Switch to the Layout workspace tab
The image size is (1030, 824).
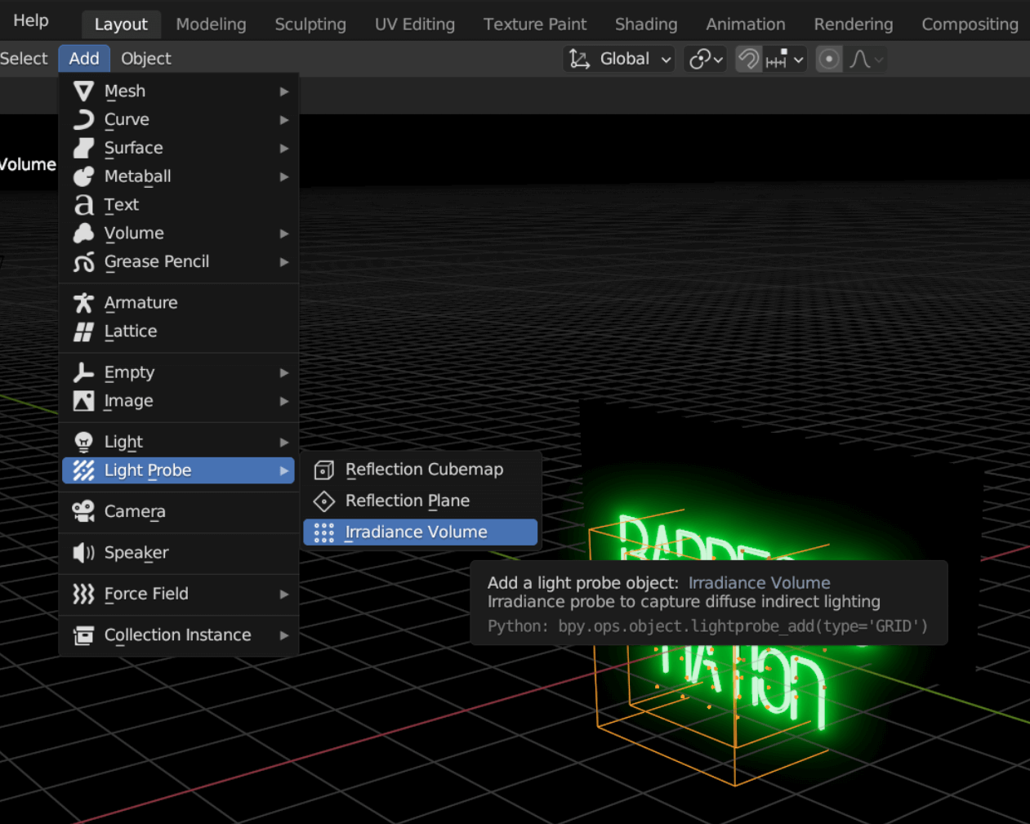tap(121, 24)
